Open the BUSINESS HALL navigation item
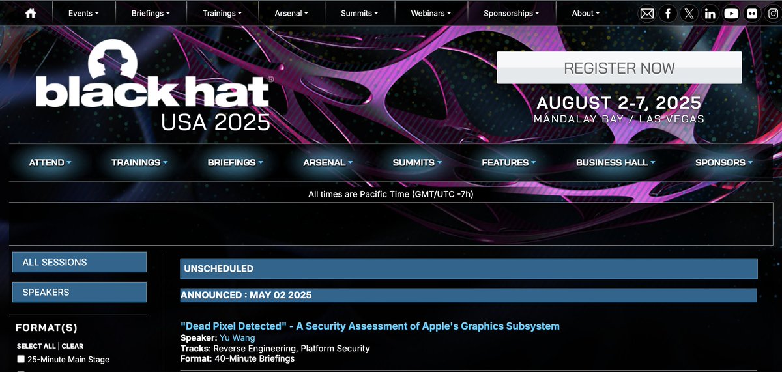Viewport: 782px width, 372px height. [x=616, y=162]
